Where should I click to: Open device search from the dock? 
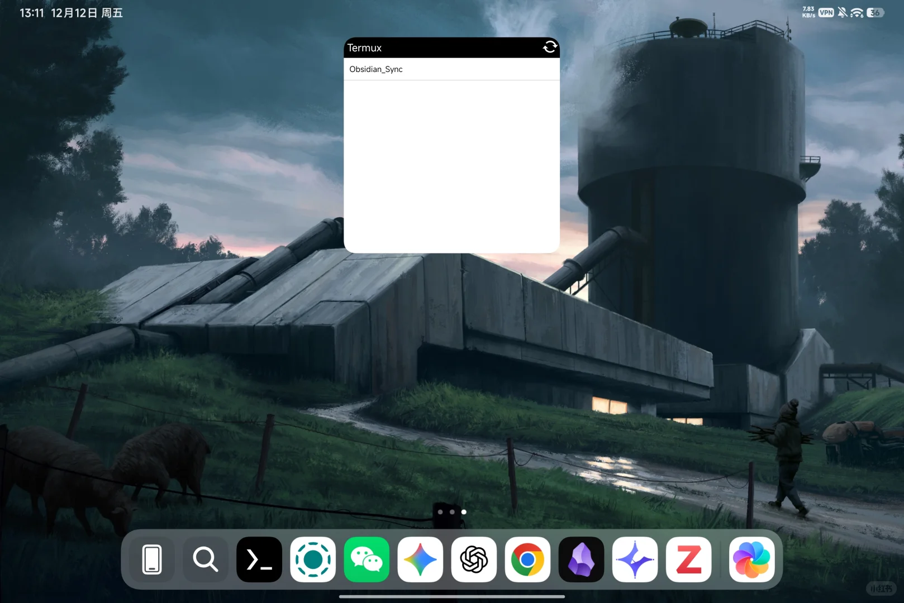[x=205, y=559]
